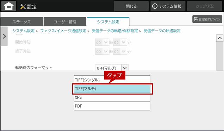
Task: Click 受信データの転送/保存設定 breadcrumb link
Action: (x=115, y=31)
